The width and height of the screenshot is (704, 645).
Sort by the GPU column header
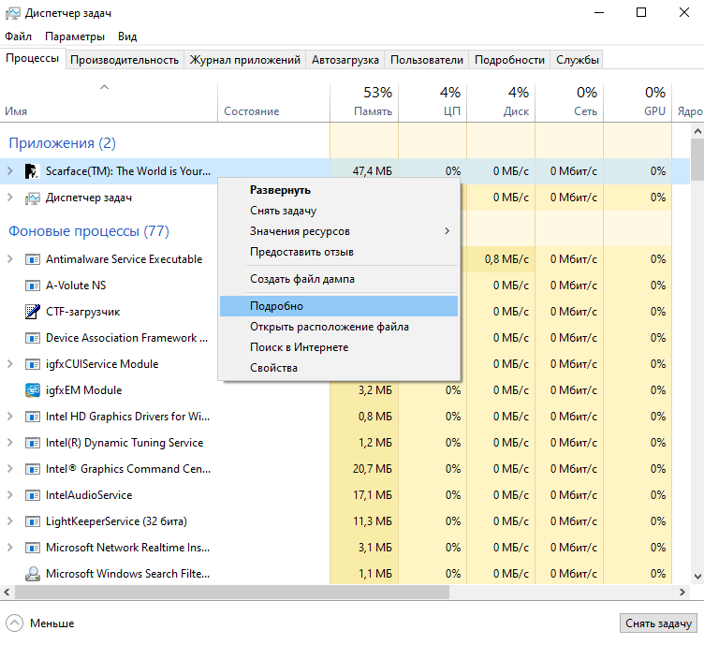point(638,102)
